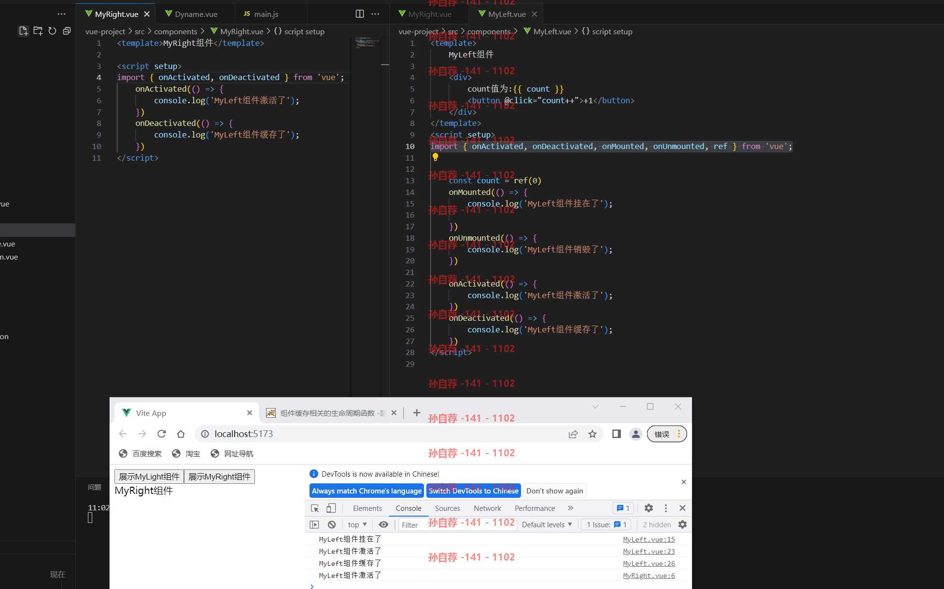Open source link MyLeft.vue:23
Screen dimensions: 944x589
[648, 551]
